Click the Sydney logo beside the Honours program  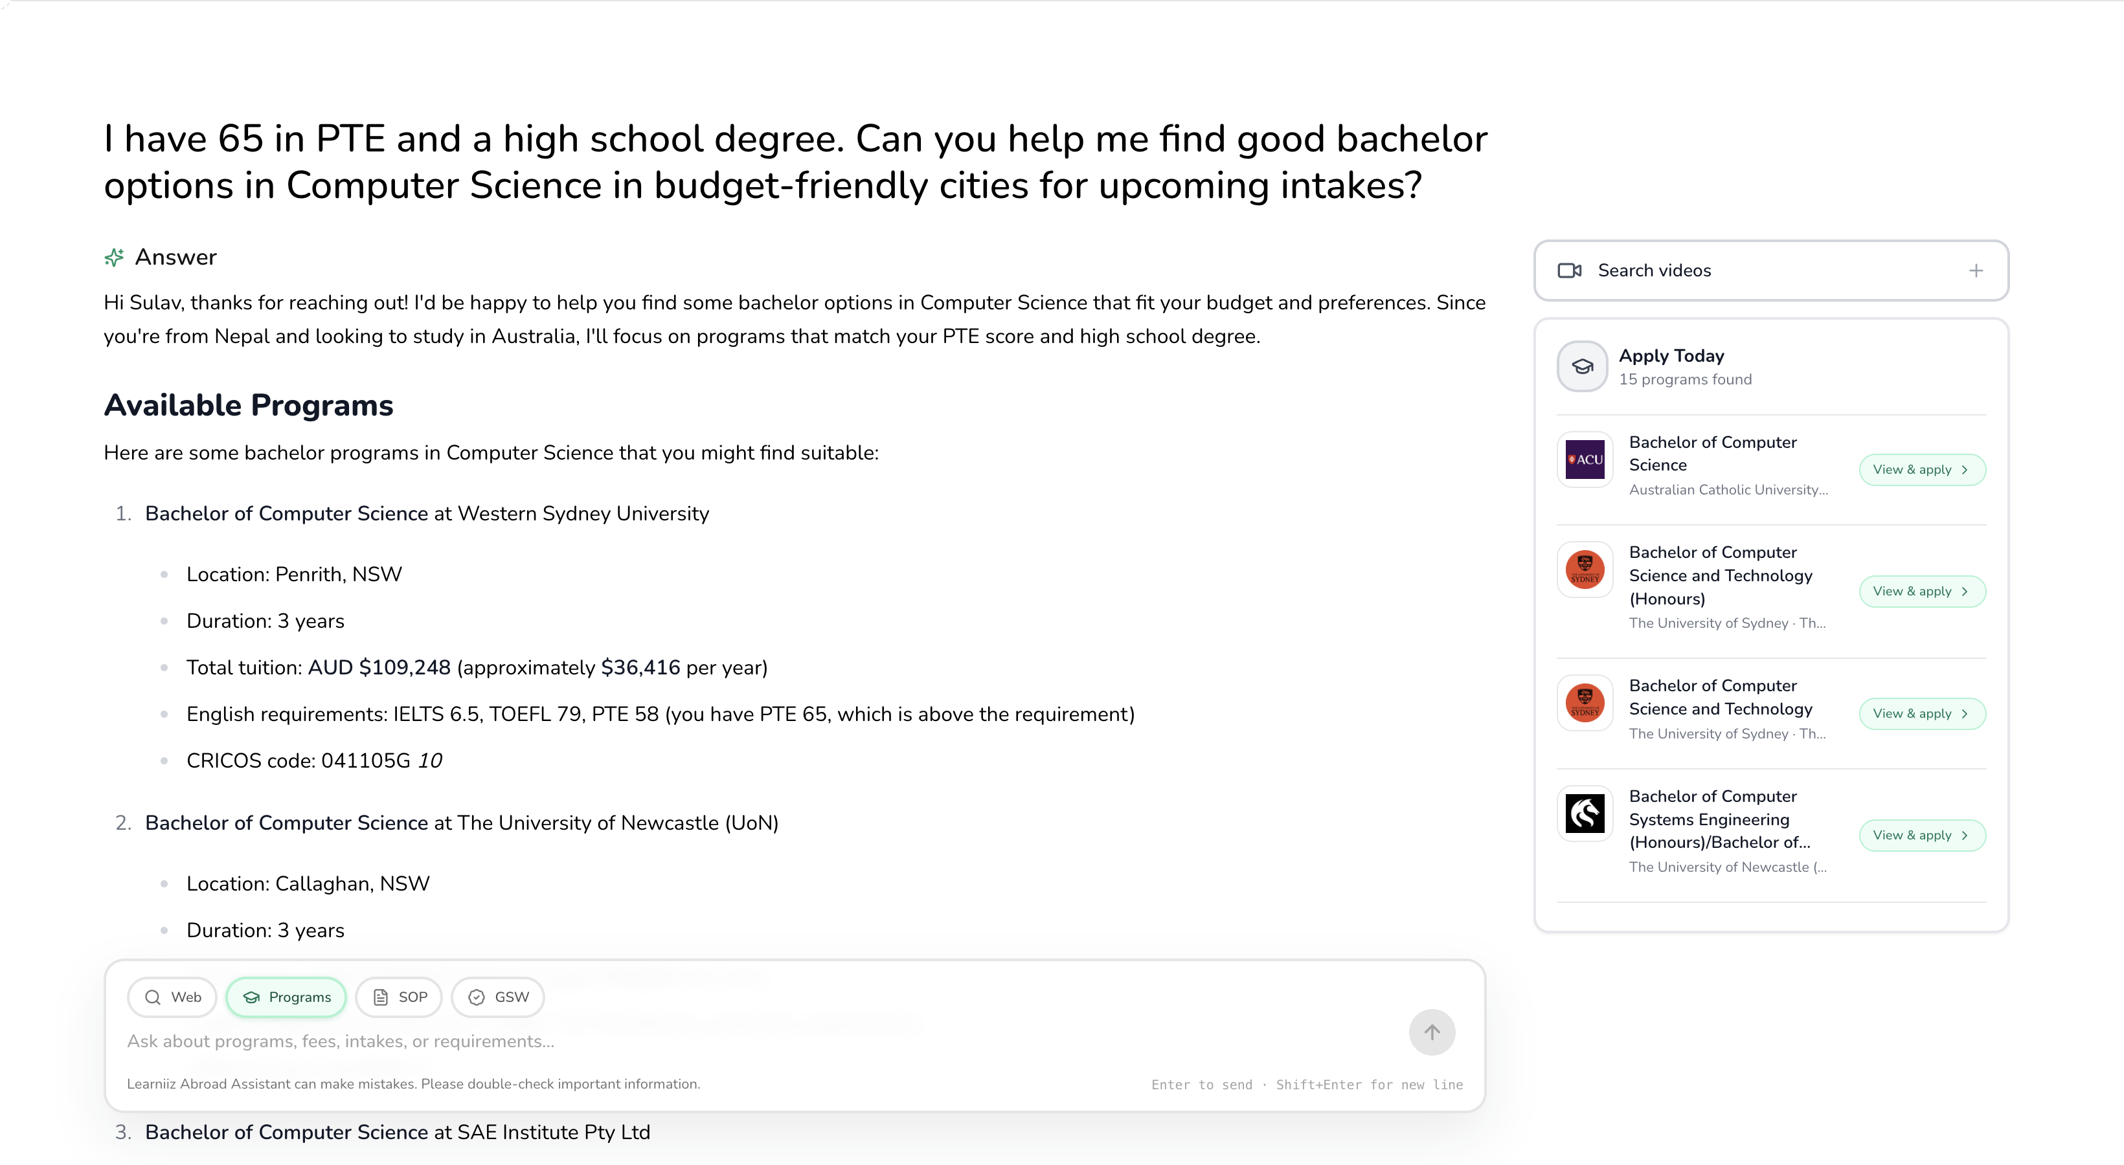[x=1585, y=570]
